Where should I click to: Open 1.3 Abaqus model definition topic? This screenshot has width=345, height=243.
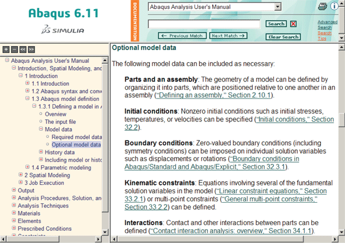click(66, 99)
